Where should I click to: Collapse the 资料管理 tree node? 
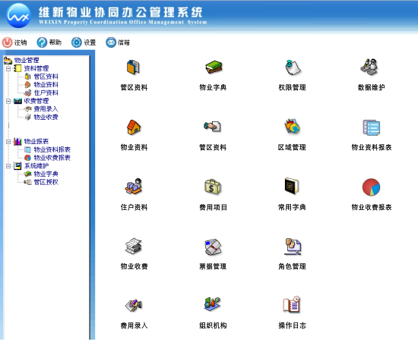(x=8, y=69)
